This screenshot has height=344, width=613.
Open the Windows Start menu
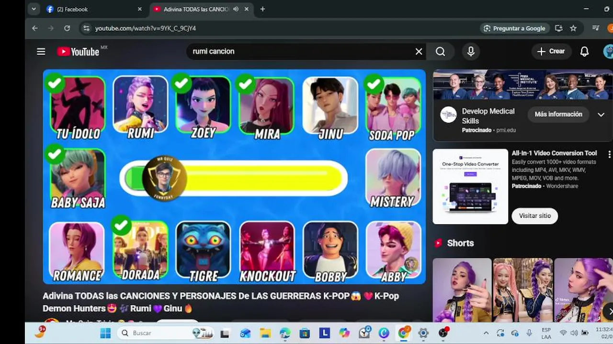[x=105, y=333]
